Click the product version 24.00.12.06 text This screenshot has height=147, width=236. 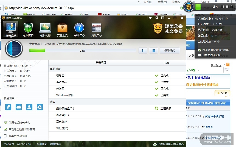[x=17, y=144]
